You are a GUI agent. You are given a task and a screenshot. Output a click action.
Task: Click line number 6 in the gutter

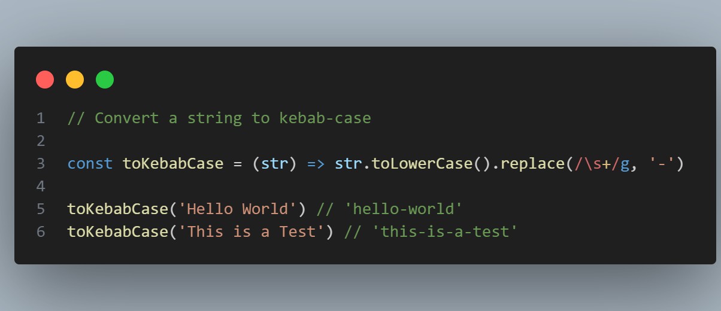(x=41, y=231)
